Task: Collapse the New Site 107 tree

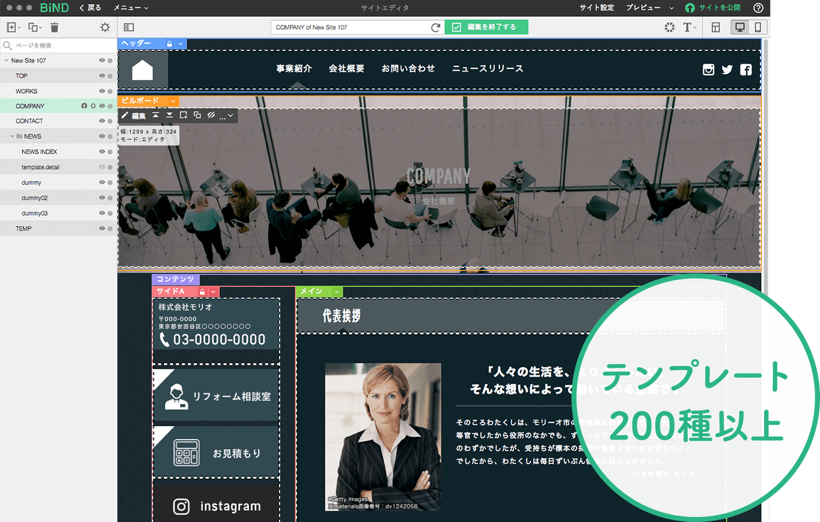Action: (x=6, y=61)
